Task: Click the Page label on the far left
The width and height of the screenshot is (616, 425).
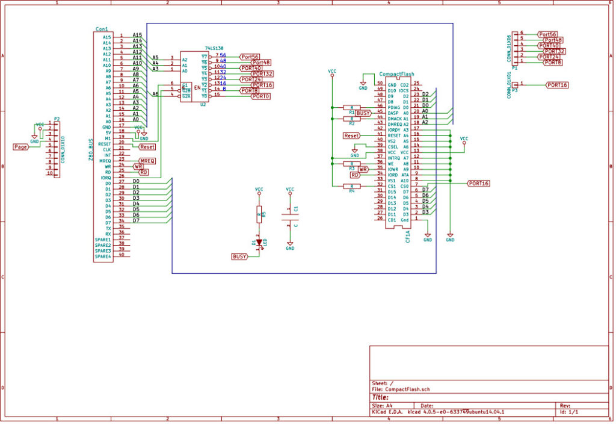Action: click(x=20, y=146)
